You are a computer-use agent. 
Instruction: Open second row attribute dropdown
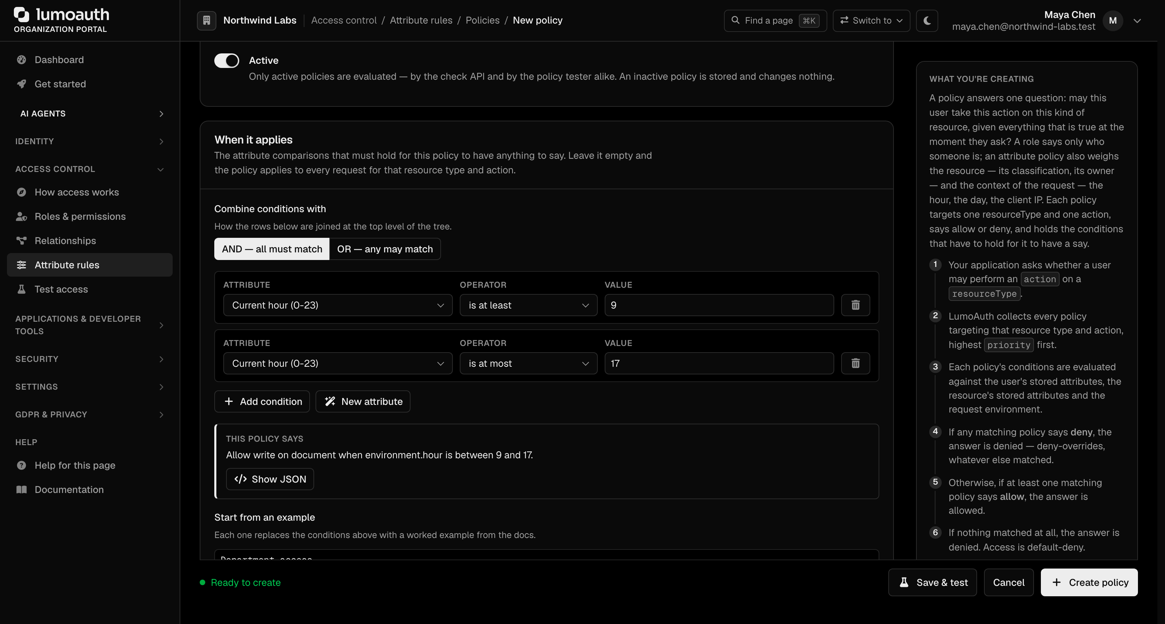[338, 363]
